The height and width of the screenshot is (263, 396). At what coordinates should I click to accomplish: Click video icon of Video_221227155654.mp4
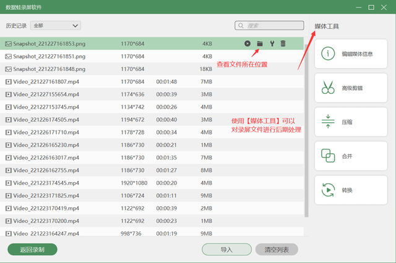click(8, 94)
